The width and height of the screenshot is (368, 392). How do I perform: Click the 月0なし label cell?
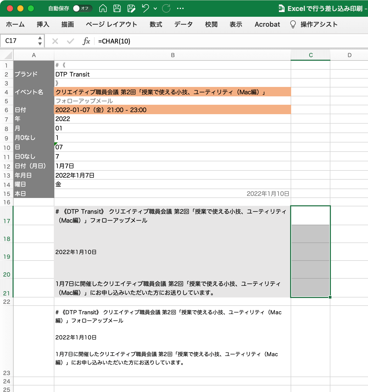pyautogui.click(x=34, y=138)
